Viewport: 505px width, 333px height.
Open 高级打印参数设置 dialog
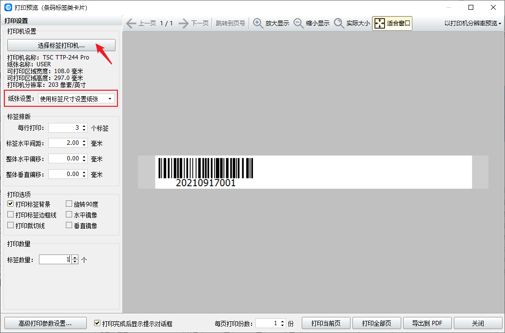coord(45,323)
